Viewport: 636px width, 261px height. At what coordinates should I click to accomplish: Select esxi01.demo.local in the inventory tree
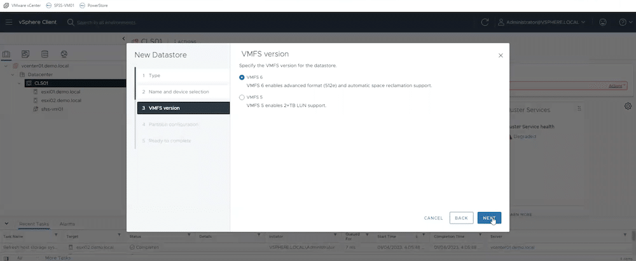61,92
